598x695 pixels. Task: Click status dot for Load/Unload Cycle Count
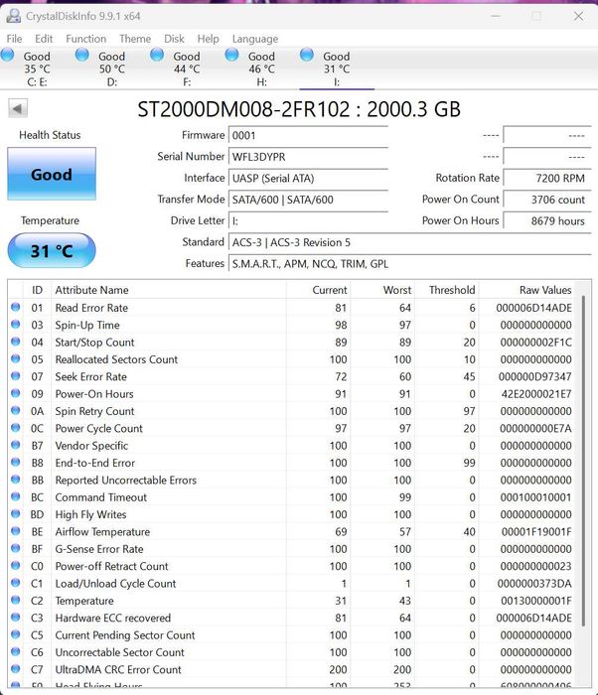click(x=16, y=583)
